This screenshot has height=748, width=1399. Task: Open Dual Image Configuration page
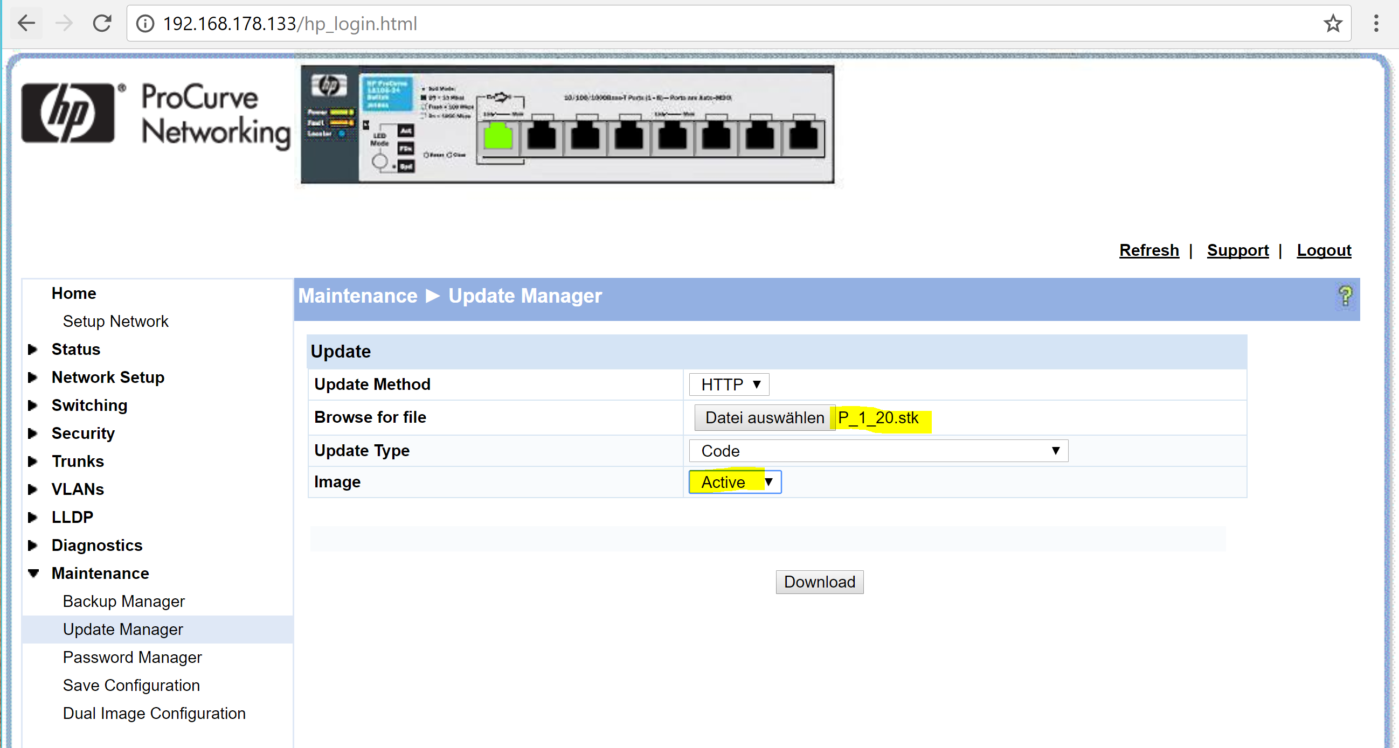154,713
